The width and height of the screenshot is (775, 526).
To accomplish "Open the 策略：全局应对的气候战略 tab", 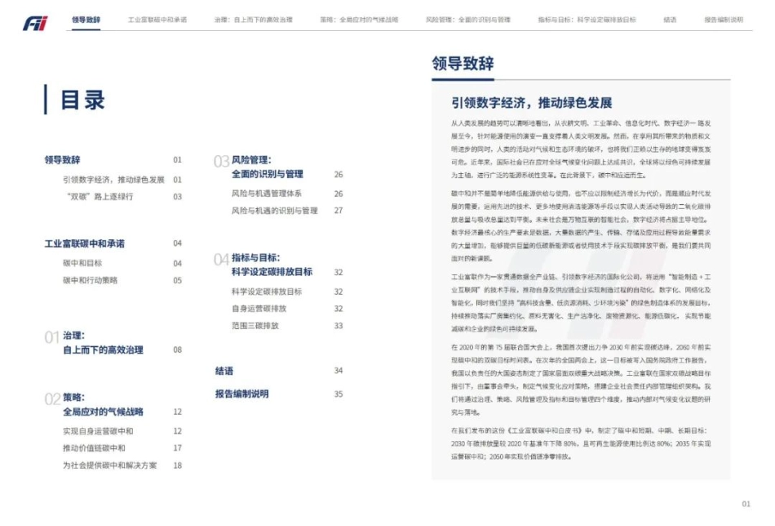I will 359,20.
